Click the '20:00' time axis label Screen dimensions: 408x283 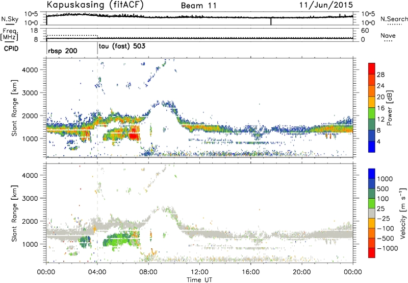(302, 272)
